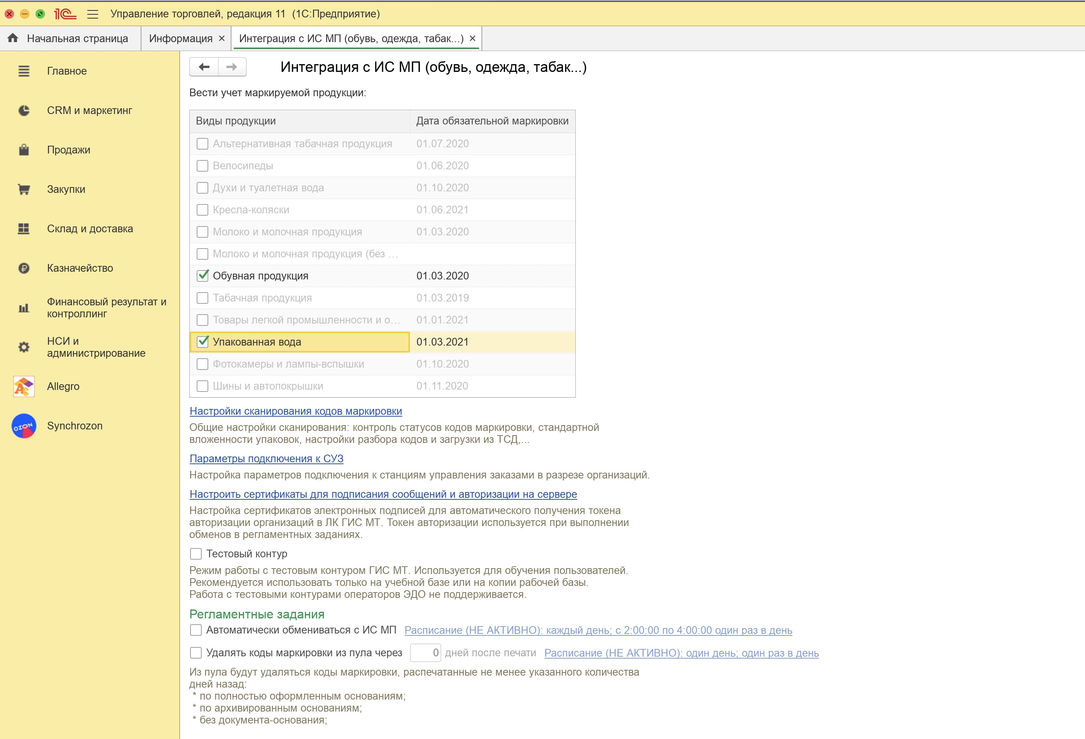Click the Закупки cart icon
Viewport: 1085px width, 739px height.
(24, 189)
